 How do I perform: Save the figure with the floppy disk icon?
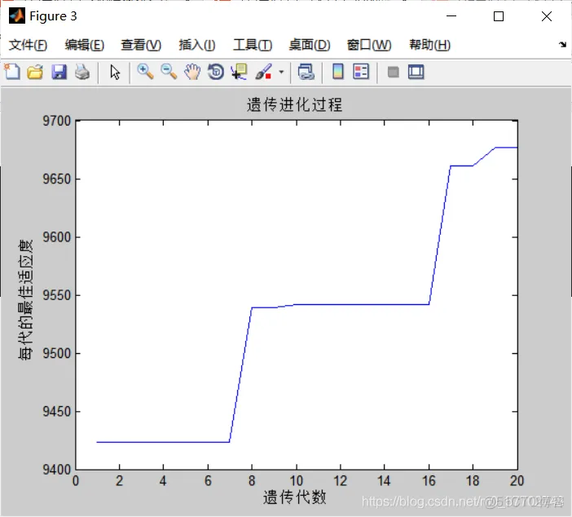pyautogui.click(x=59, y=72)
